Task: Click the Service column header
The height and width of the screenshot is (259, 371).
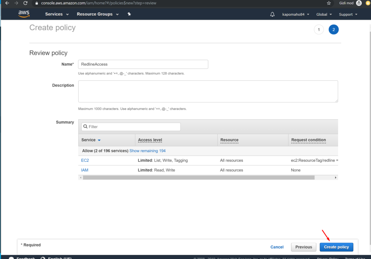Action: 88,140
